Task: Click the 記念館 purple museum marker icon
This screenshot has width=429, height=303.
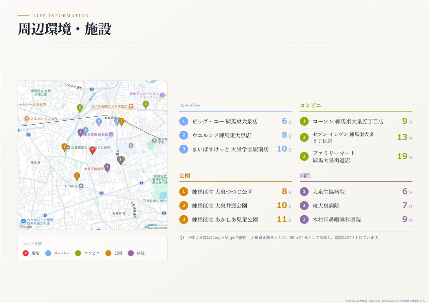Action: [111, 134]
